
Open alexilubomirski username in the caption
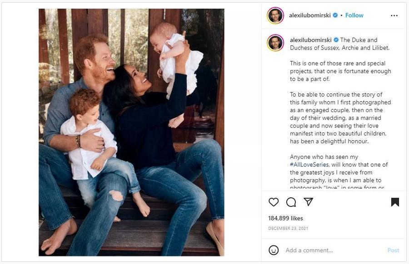click(x=310, y=40)
